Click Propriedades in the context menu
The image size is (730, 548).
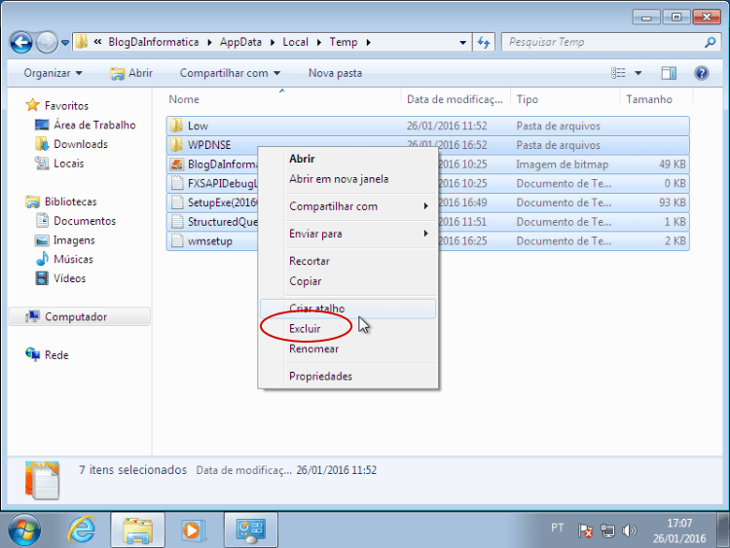pos(320,377)
